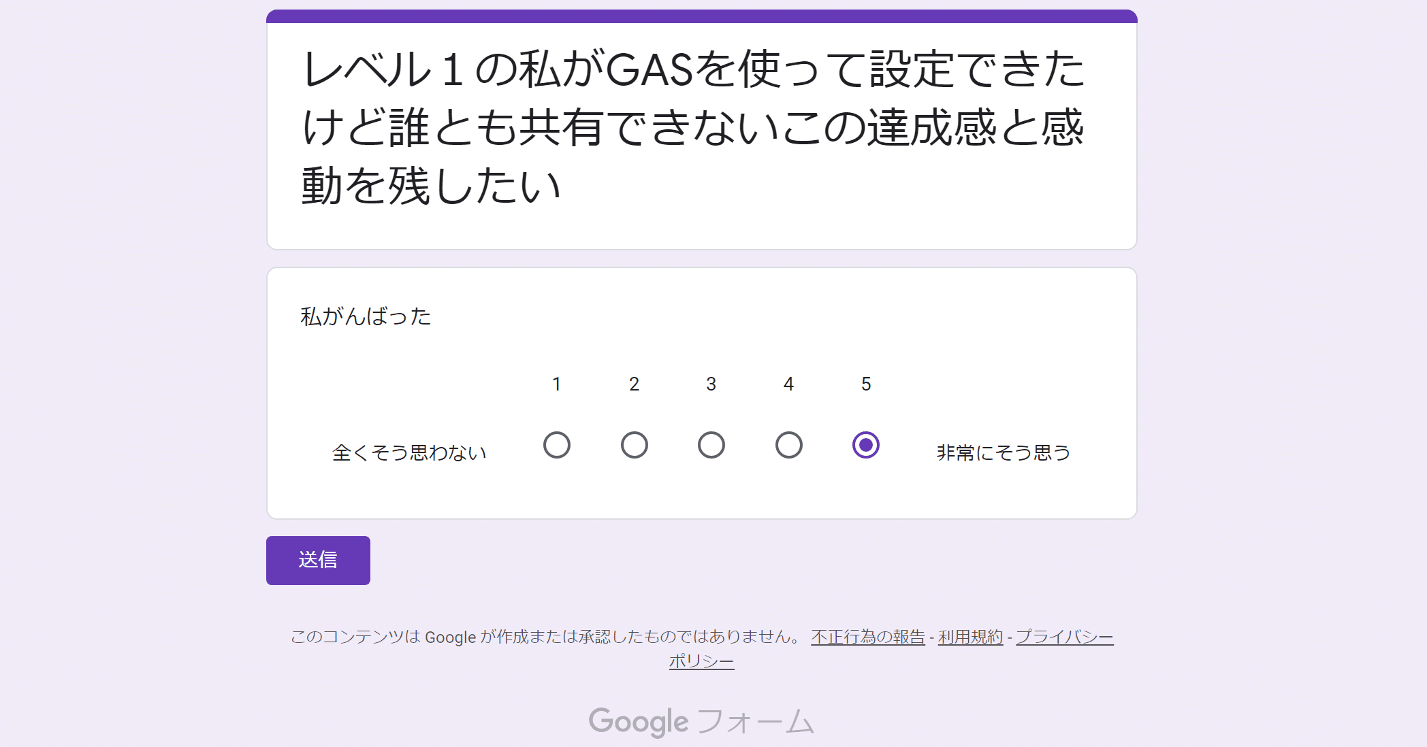Select rating 1 on the scale

[x=557, y=446]
